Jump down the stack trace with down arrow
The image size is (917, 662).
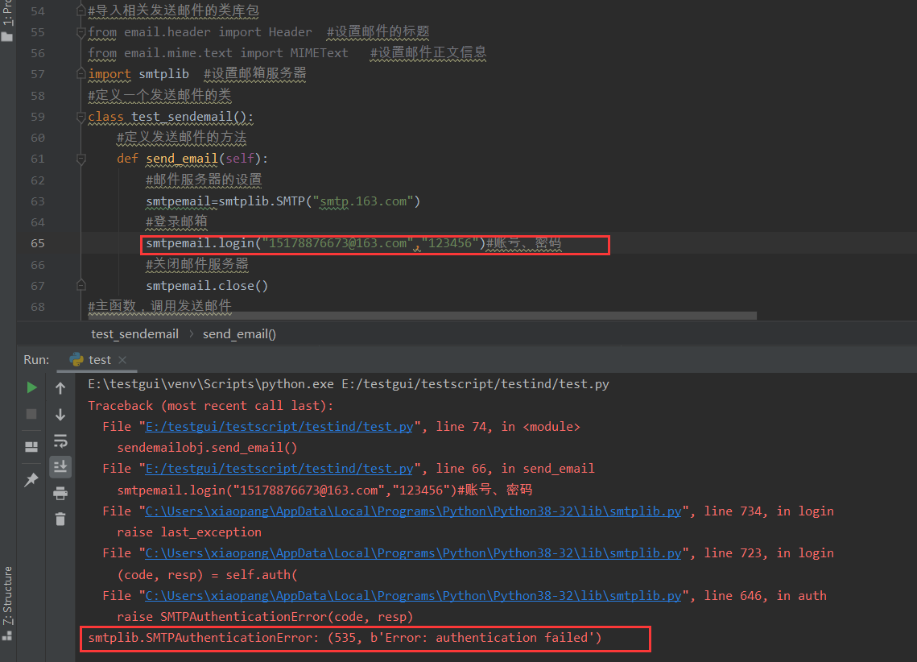(x=60, y=414)
